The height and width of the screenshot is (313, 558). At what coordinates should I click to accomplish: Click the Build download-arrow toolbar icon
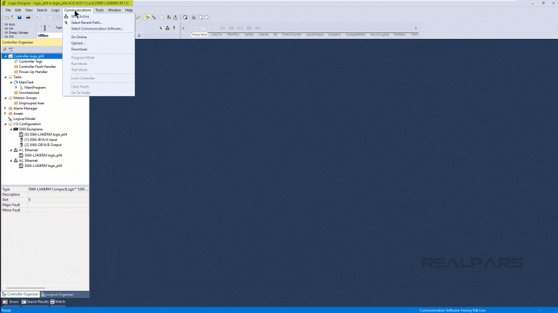point(176,17)
